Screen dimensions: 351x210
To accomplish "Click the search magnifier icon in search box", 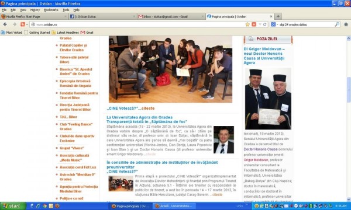I will tap(337, 24).
